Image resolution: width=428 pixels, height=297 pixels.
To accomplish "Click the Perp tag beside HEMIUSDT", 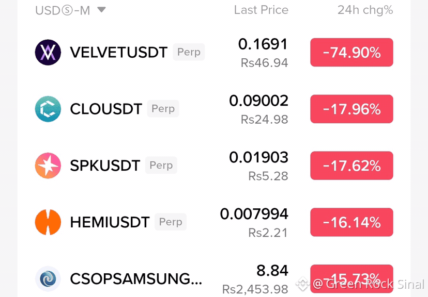I will pos(171,222).
